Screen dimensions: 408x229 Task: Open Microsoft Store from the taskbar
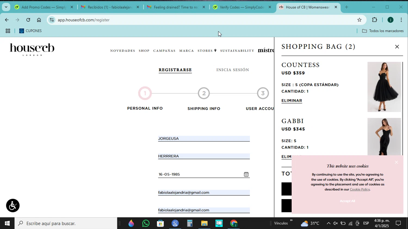(x=160, y=223)
